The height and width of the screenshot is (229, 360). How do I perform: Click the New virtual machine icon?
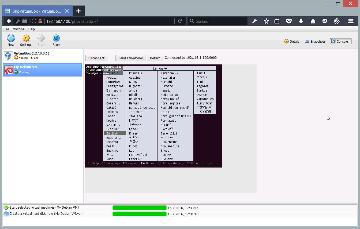11,38
